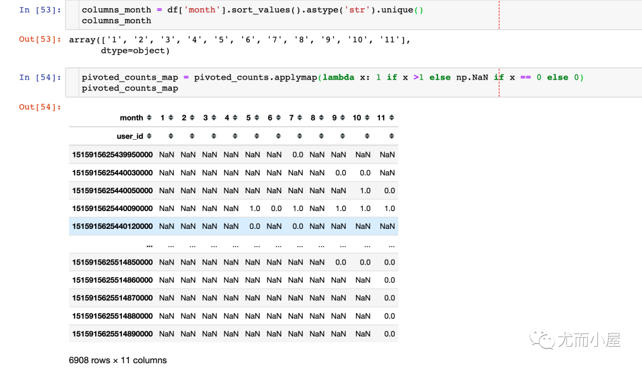Sort by column 3 using its header arrows
This screenshot has height=368, width=642.
(213, 118)
